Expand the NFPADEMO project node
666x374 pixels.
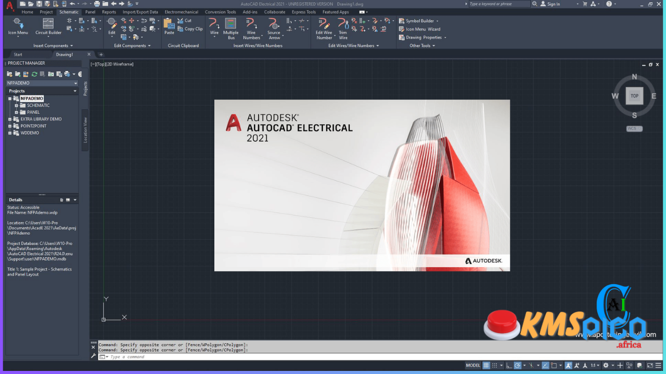9,99
